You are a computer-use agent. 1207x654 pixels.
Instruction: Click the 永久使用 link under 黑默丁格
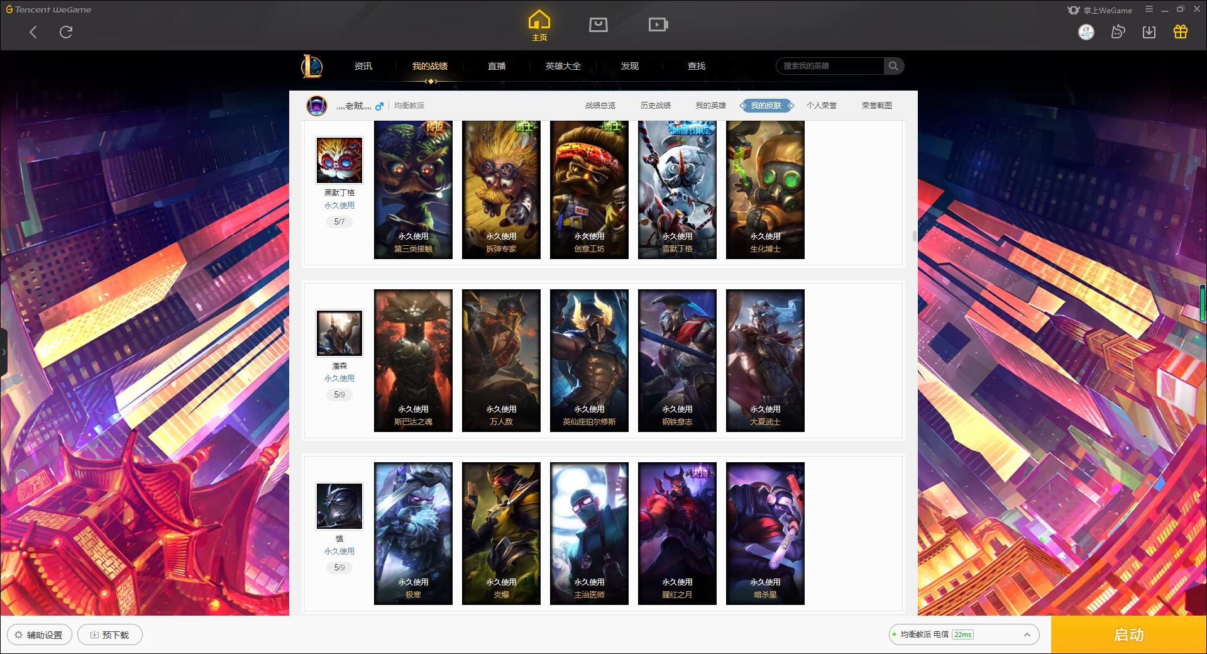point(339,206)
